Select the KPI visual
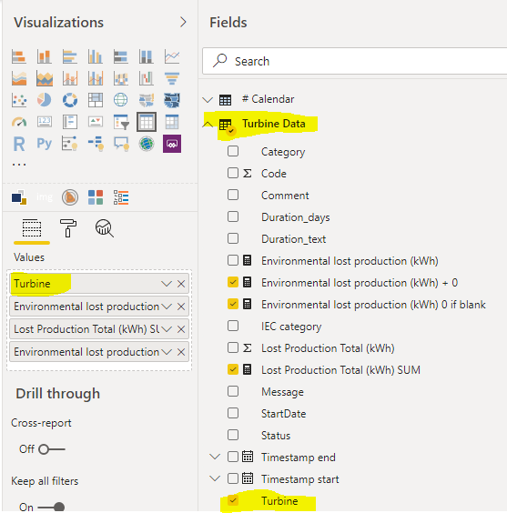 [96, 122]
